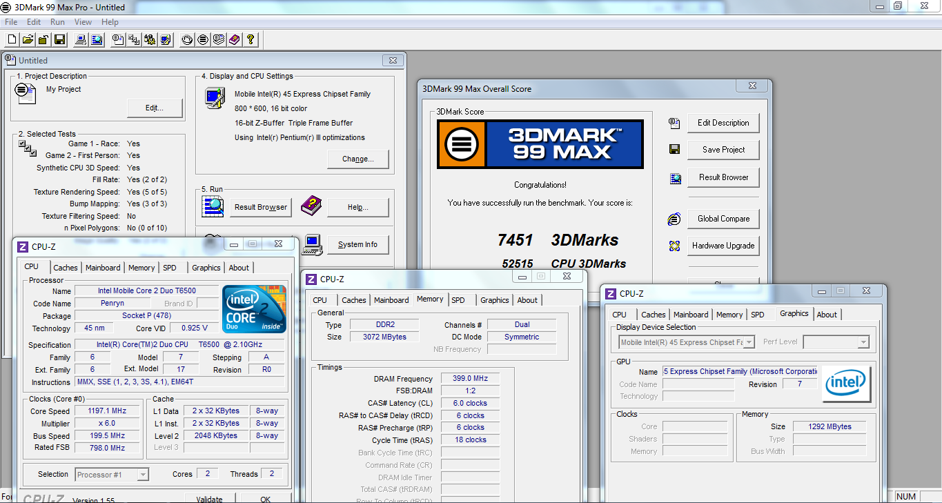Click the Project Description toolbar icon

(118, 40)
